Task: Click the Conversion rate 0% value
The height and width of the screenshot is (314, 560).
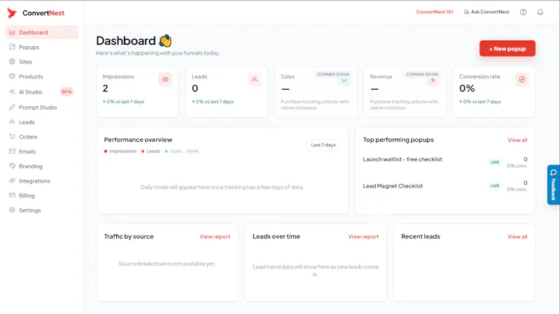Action: click(x=467, y=88)
